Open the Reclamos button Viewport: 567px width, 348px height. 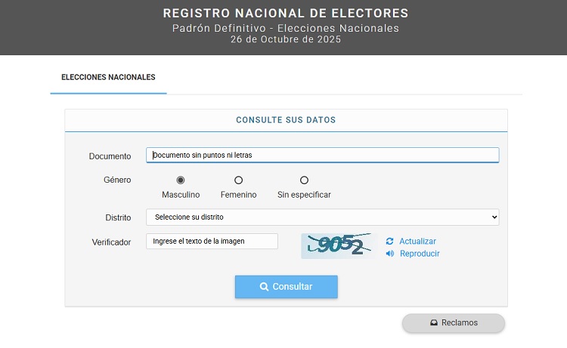click(x=454, y=323)
